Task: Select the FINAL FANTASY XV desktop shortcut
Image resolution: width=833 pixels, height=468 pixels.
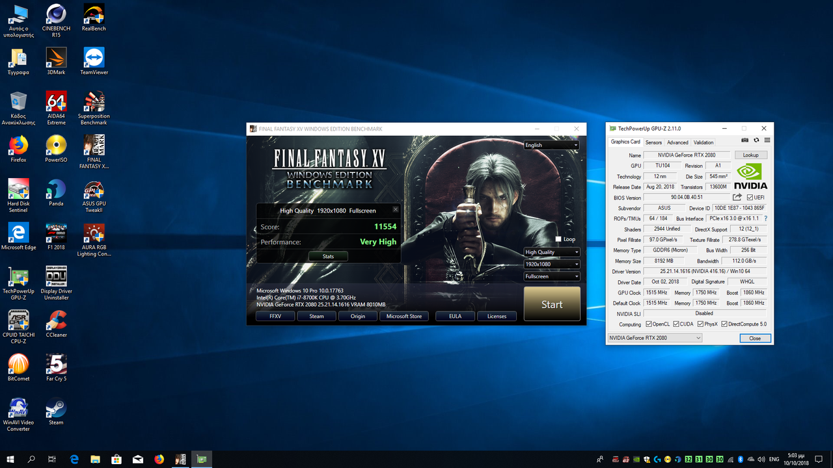Action: [x=94, y=152]
